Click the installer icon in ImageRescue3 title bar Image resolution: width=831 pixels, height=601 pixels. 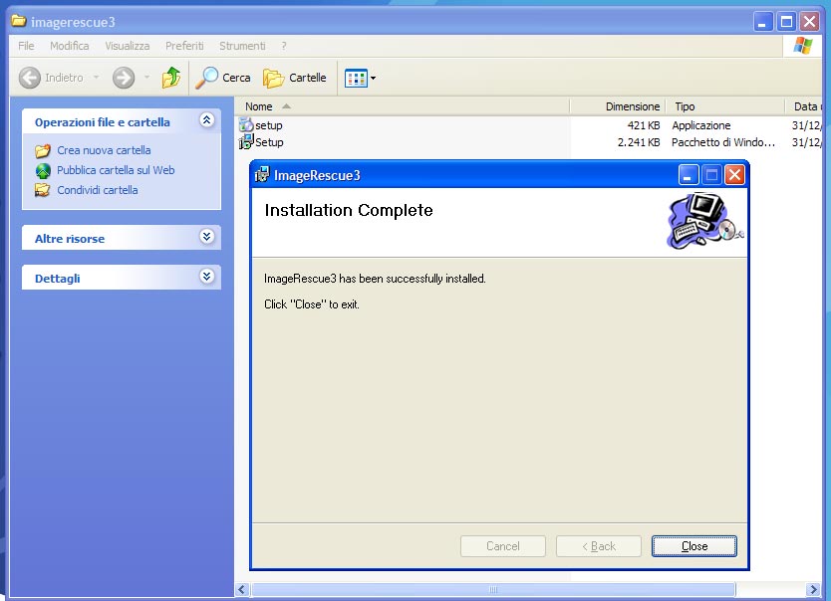[x=262, y=174]
